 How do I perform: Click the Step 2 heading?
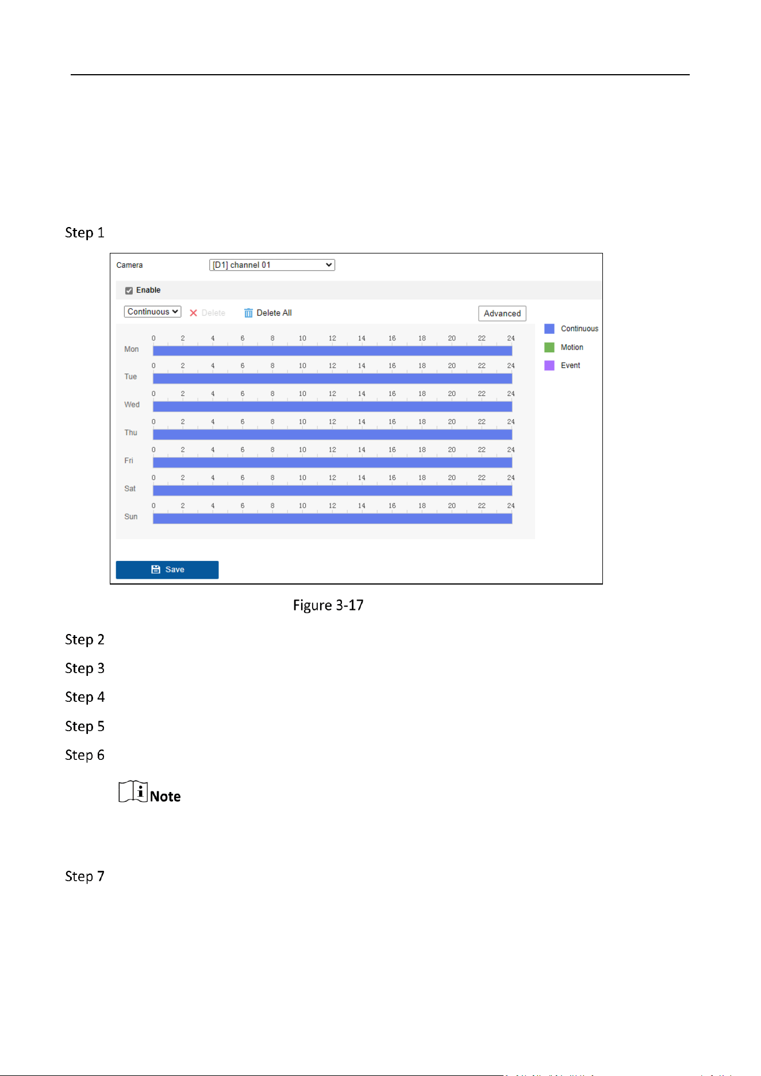tap(84, 640)
